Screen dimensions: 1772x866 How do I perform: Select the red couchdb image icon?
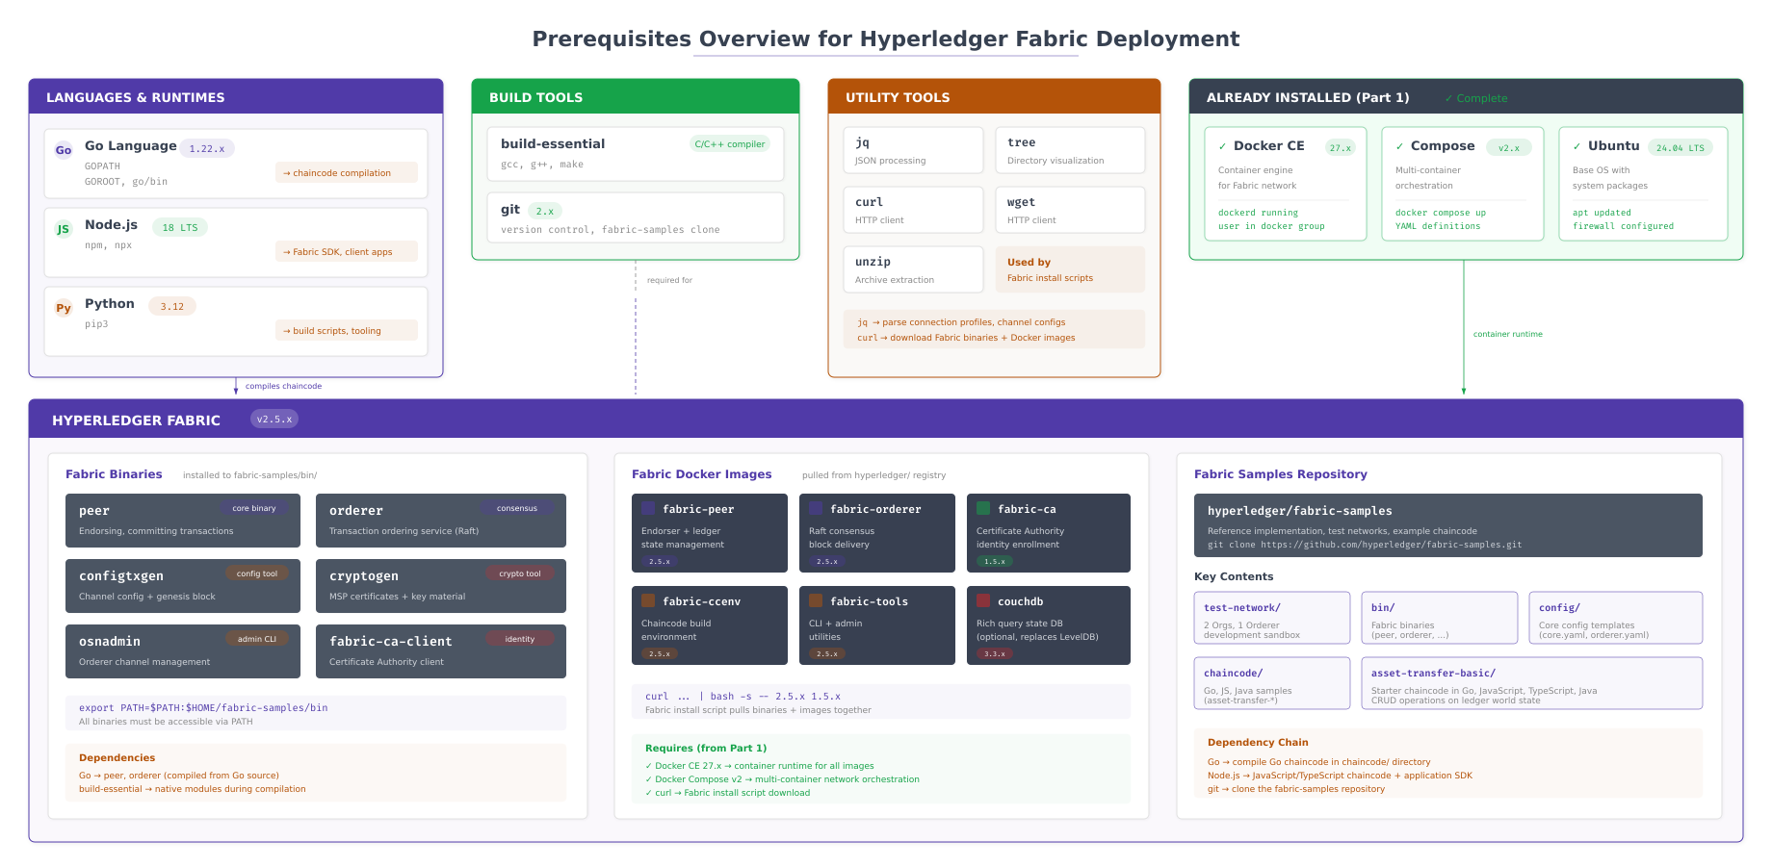pyautogui.click(x=981, y=600)
